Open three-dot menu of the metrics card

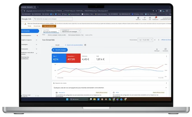click(x=166, y=56)
